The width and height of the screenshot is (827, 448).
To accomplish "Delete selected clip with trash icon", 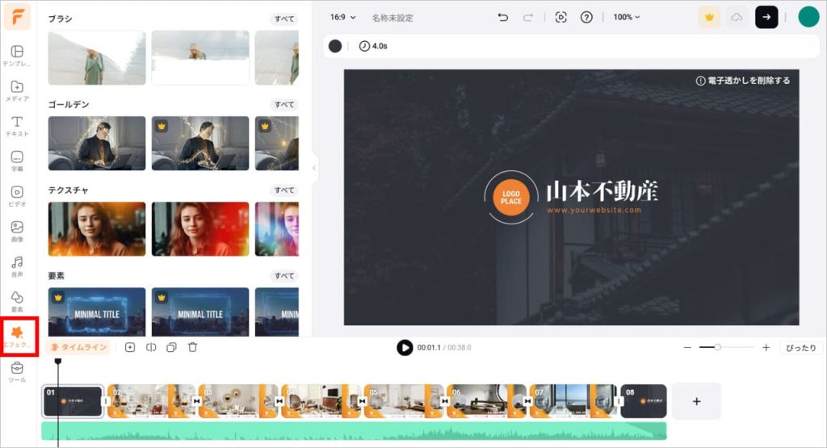I will (x=192, y=347).
